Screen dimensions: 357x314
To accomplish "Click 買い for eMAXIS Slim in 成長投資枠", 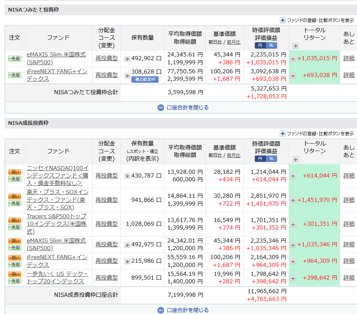I will click(15, 241).
